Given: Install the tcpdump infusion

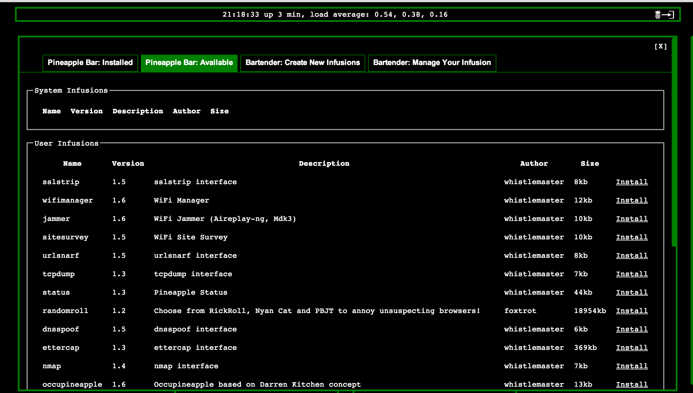Looking at the screenshot, I should tap(632, 274).
